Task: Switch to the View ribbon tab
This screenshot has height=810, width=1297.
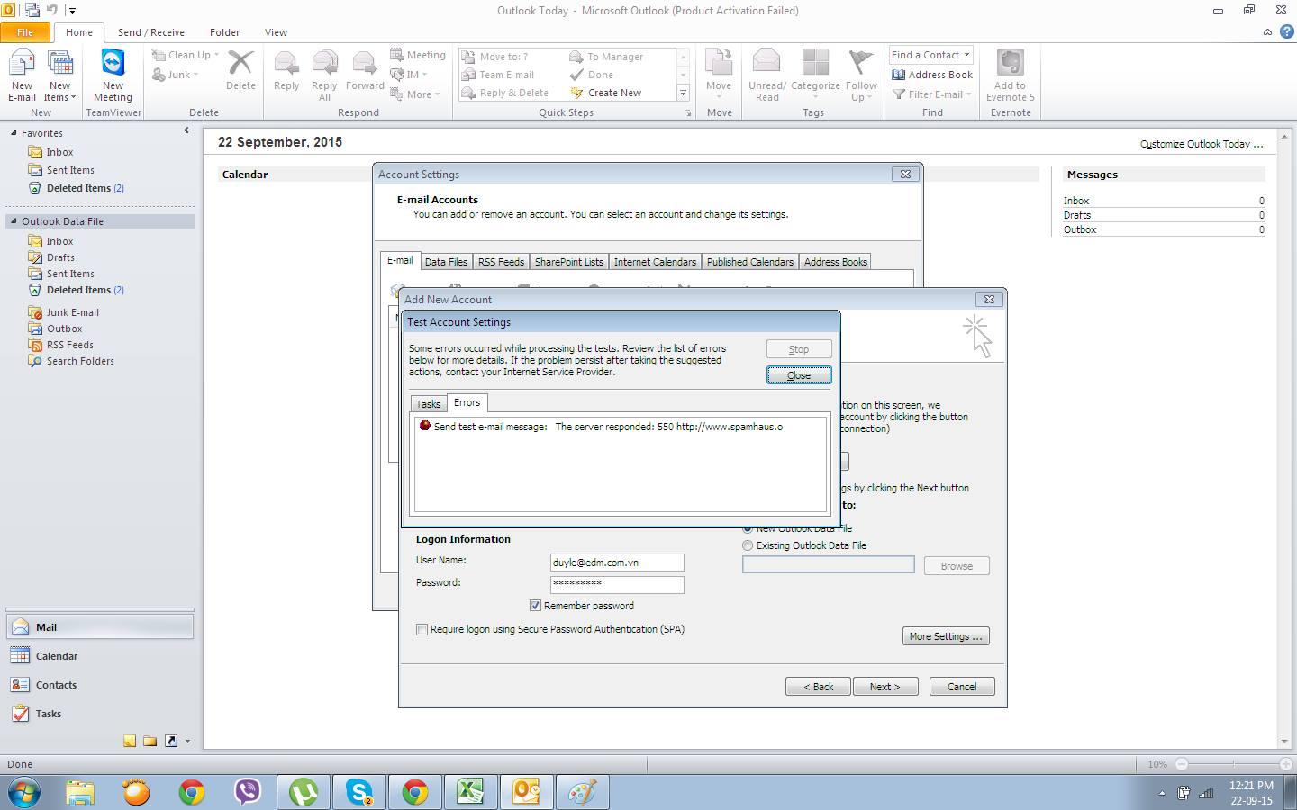Action: [276, 31]
